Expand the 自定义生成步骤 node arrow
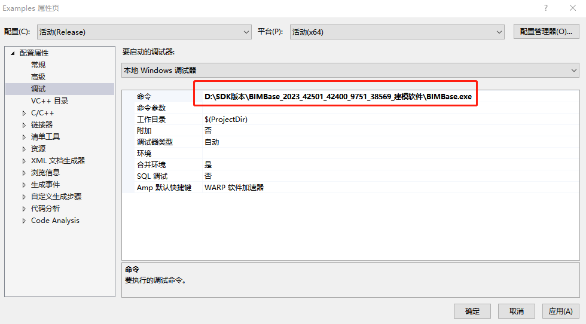 (24, 197)
